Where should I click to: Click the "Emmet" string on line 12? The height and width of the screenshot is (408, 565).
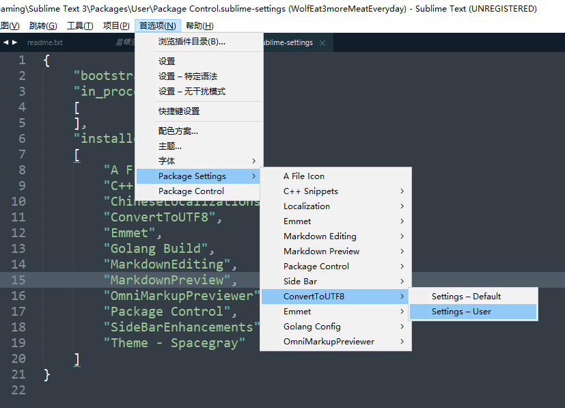(x=129, y=233)
